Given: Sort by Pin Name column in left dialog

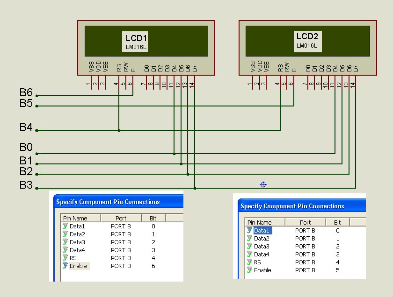Looking at the screenshot, I should click(80, 218).
